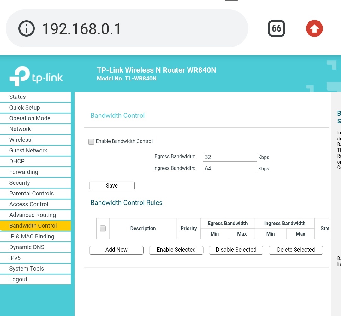
Task: Go to Parental Controls
Action: pos(31,194)
